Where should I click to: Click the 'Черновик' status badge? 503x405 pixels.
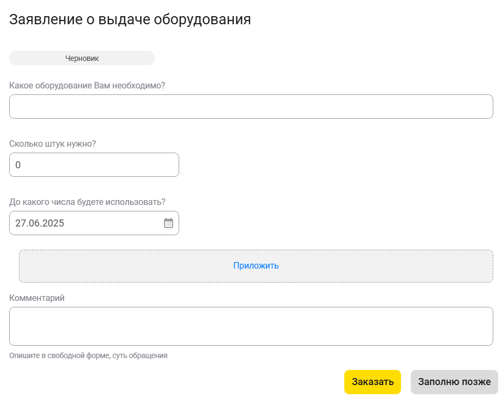coord(82,58)
